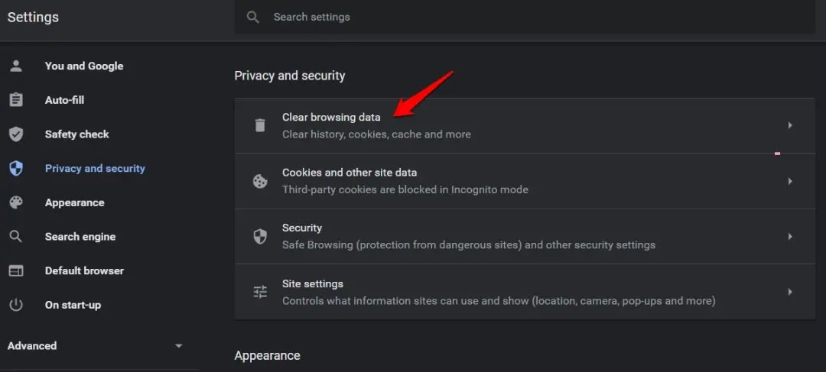Click the Safety check shield icon
The image size is (826, 372).
click(x=16, y=134)
